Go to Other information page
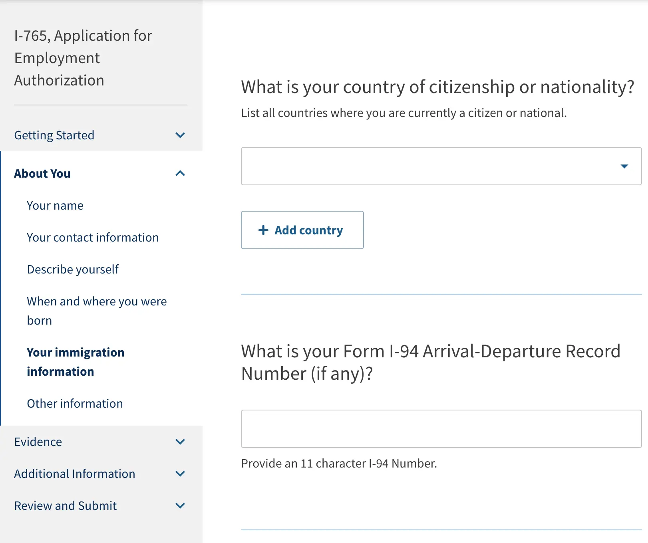Screen dimensions: 648x543 click(x=75, y=404)
